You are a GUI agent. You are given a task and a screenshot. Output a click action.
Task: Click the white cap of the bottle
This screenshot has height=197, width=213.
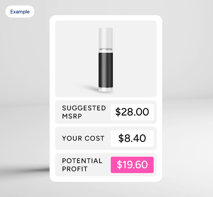pyautogui.click(x=106, y=37)
